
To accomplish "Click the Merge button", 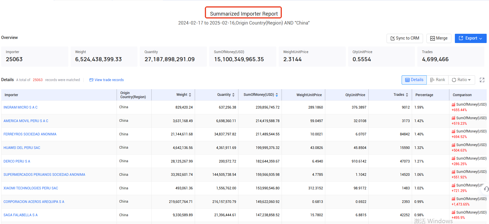I will click(439, 38).
